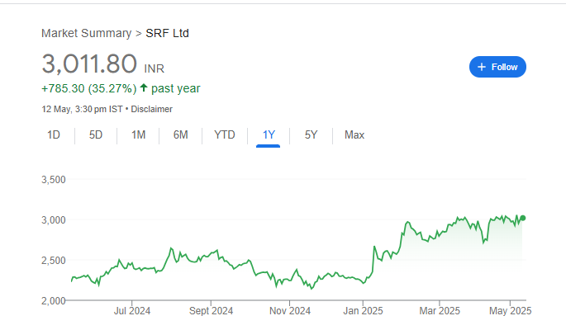Screen dimensions: 566x330
Task: Click the green end-point dot on chart
Action: coord(523,218)
